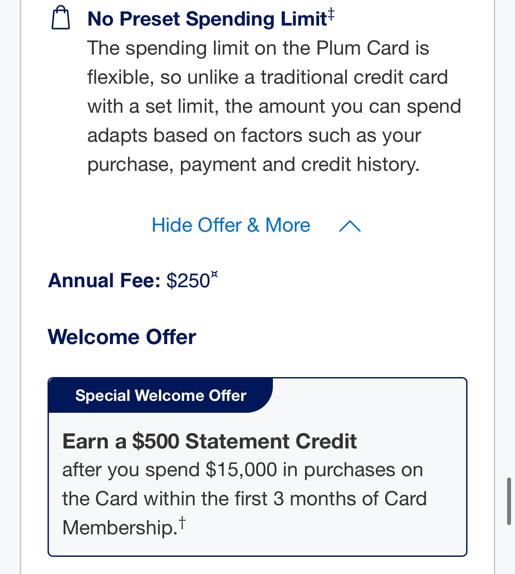The height and width of the screenshot is (574, 515).
Task: Collapse details using the up chevron arrow
Action: tap(350, 226)
